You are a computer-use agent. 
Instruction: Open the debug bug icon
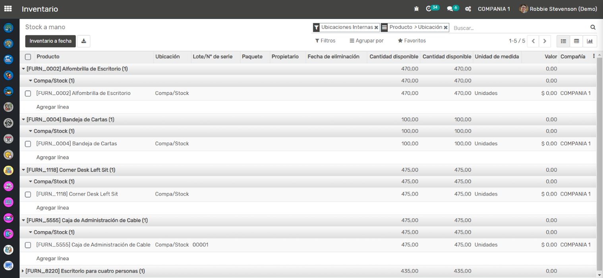(x=416, y=9)
